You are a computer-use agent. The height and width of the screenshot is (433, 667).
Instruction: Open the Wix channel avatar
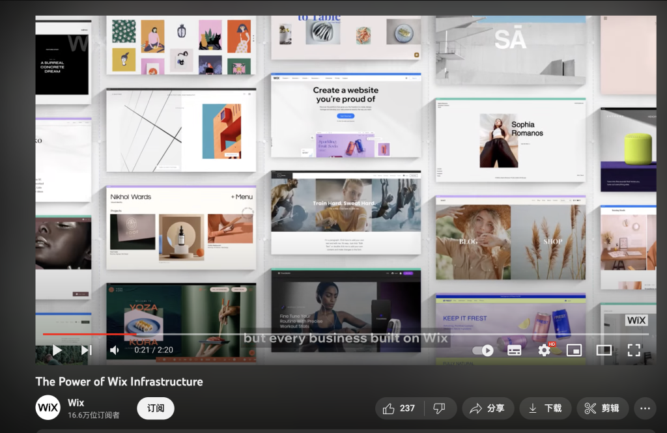tap(48, 408)
